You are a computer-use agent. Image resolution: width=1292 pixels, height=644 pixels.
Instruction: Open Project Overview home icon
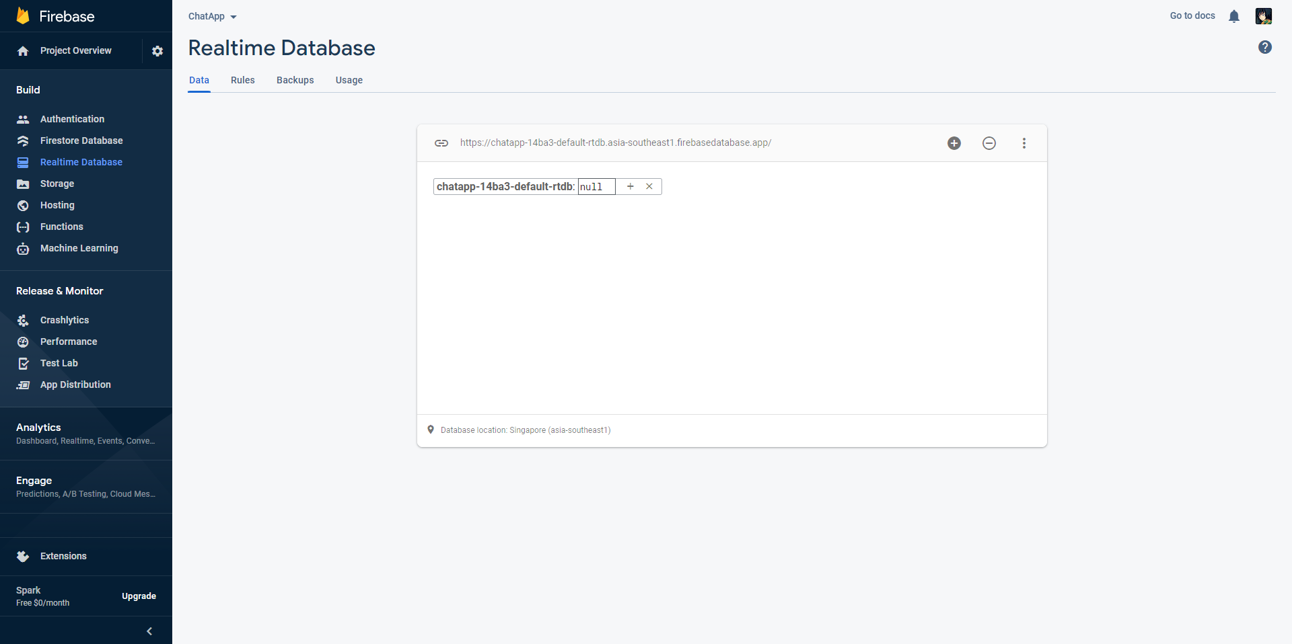(23, 51)
